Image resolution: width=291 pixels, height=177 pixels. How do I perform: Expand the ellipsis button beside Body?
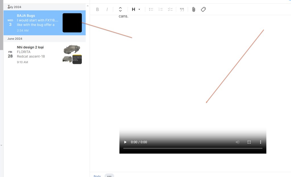[x=109, y=176]
